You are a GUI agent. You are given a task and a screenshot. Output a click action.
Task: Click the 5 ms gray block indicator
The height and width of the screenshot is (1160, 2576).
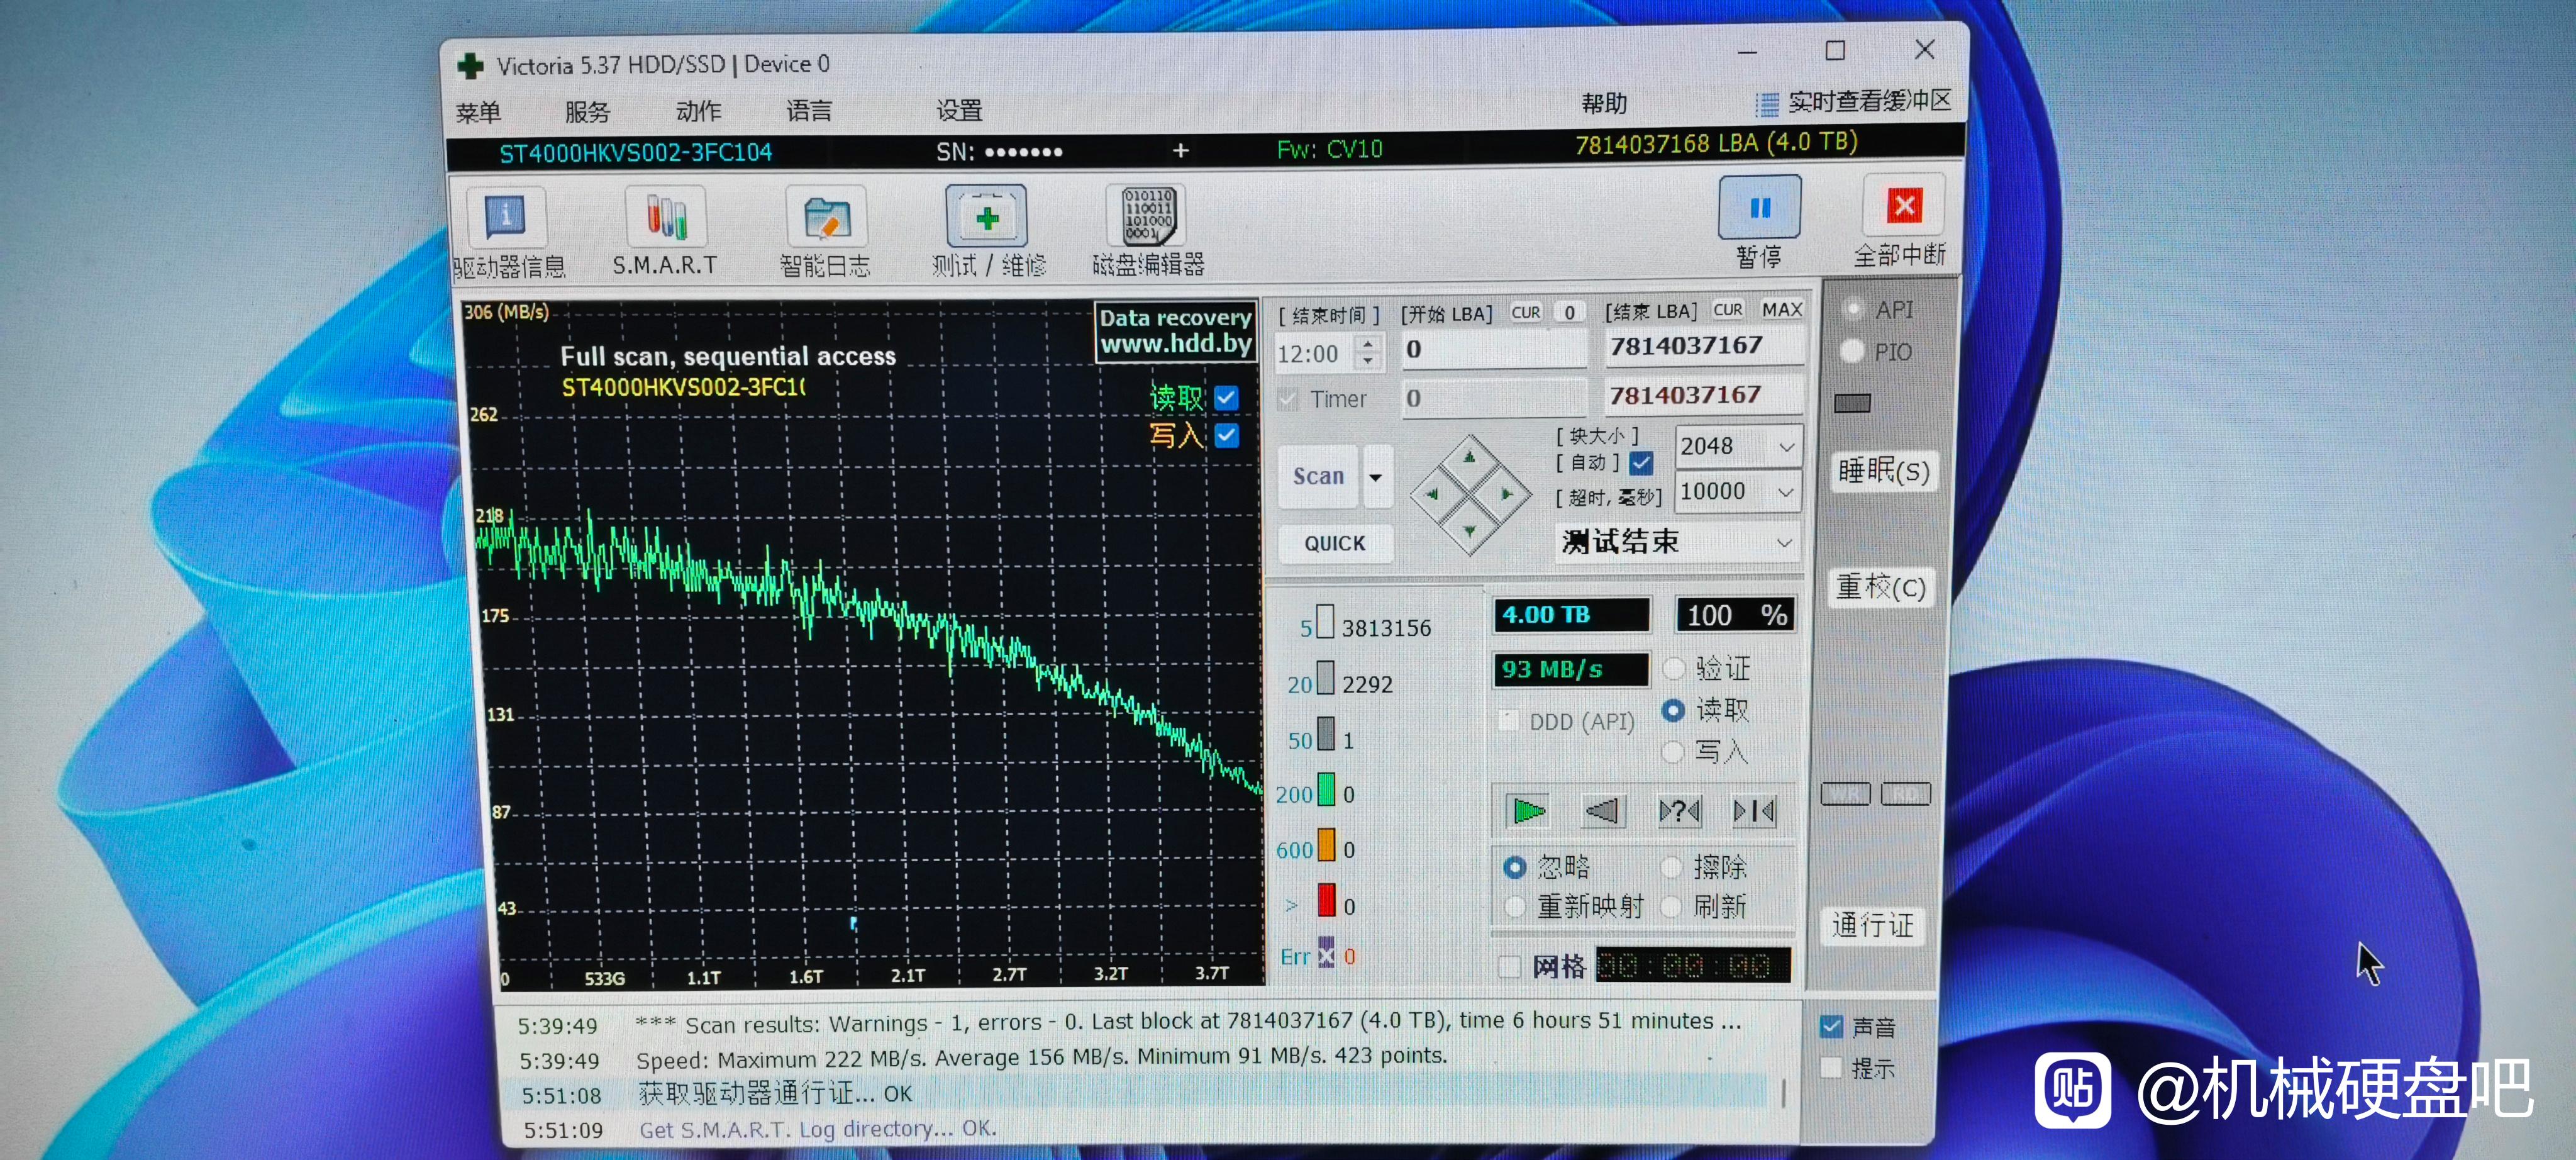(x=1325, y=621)
